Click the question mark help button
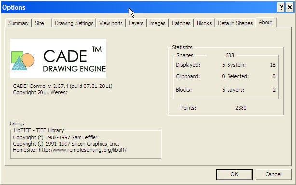Screen dimensions: 296x185 coord(281,7)
